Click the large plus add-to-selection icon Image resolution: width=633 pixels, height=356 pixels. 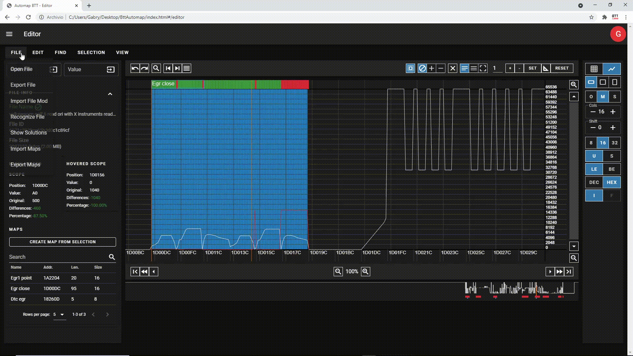point(432,68)
